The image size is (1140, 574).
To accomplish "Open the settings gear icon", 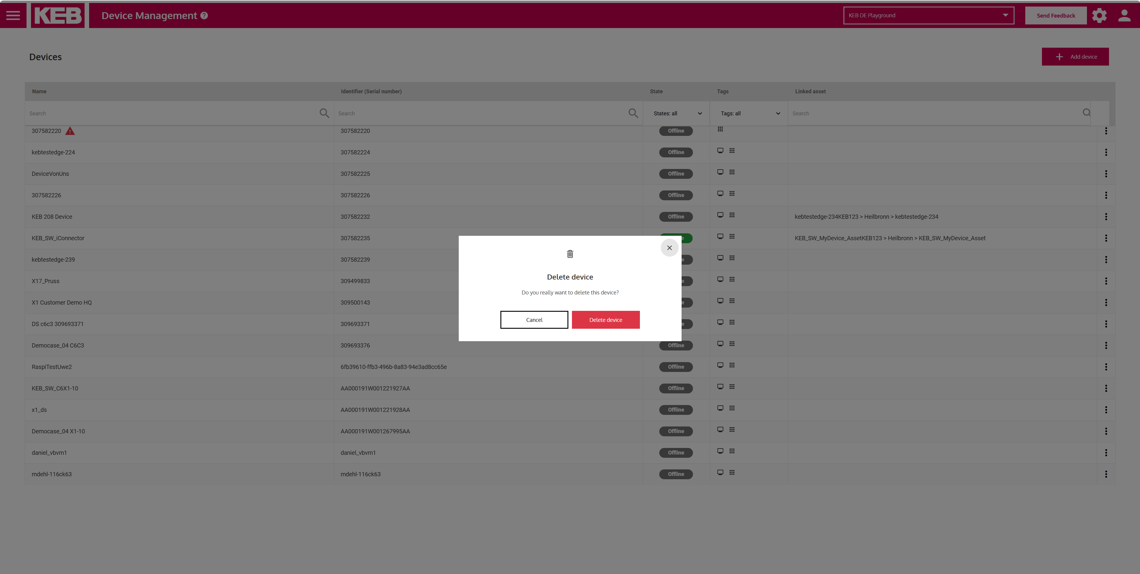I will point(1099,15).
